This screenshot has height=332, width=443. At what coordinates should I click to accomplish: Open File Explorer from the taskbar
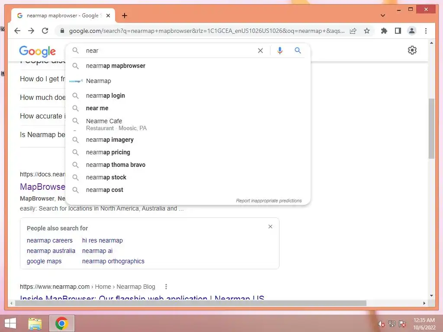[35, 323]
